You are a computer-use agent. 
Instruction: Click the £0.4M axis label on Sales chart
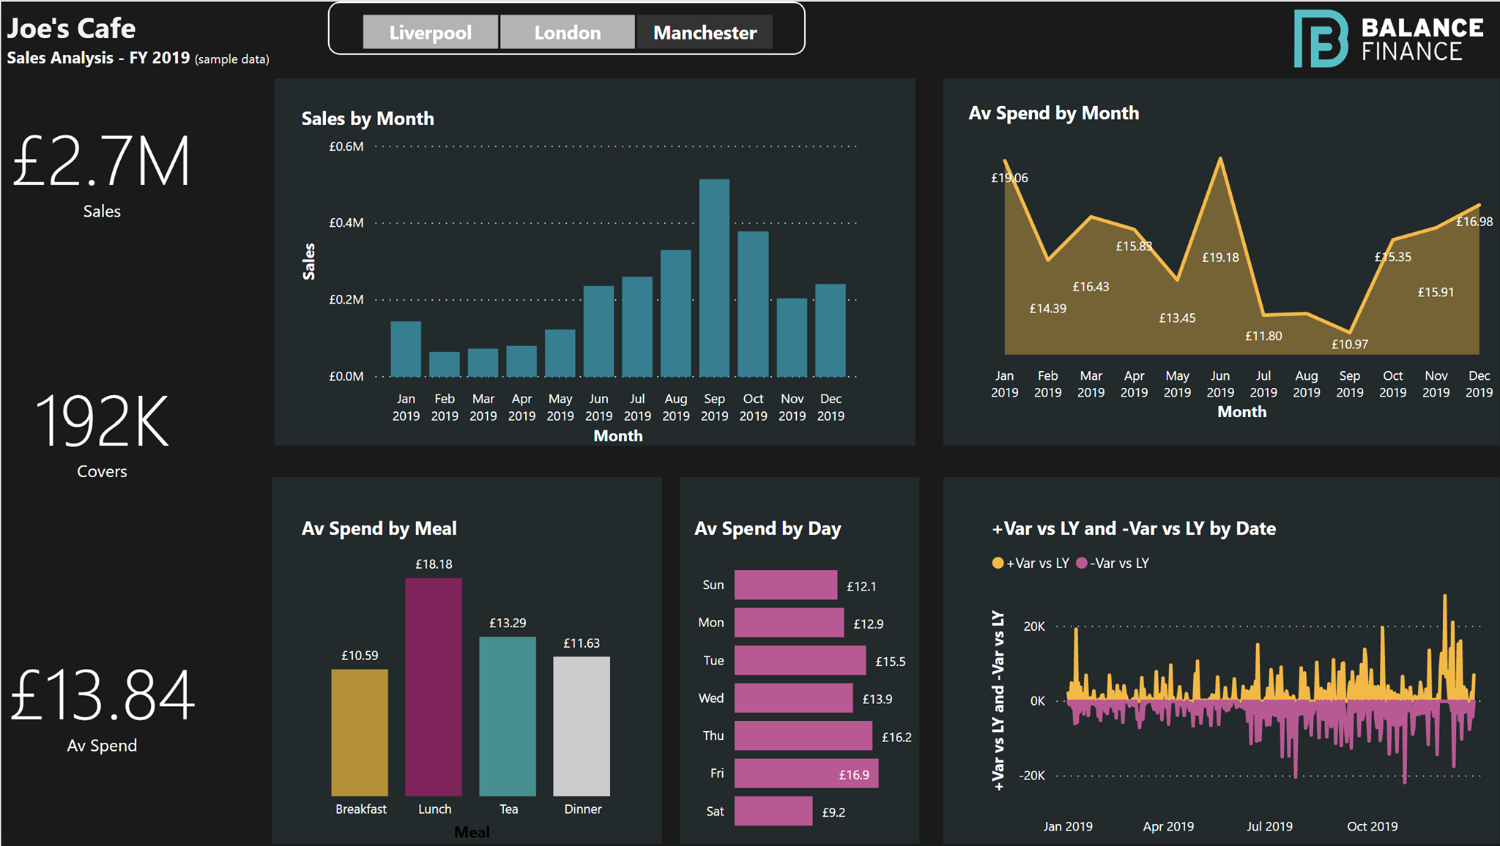[x=346, y=222]
